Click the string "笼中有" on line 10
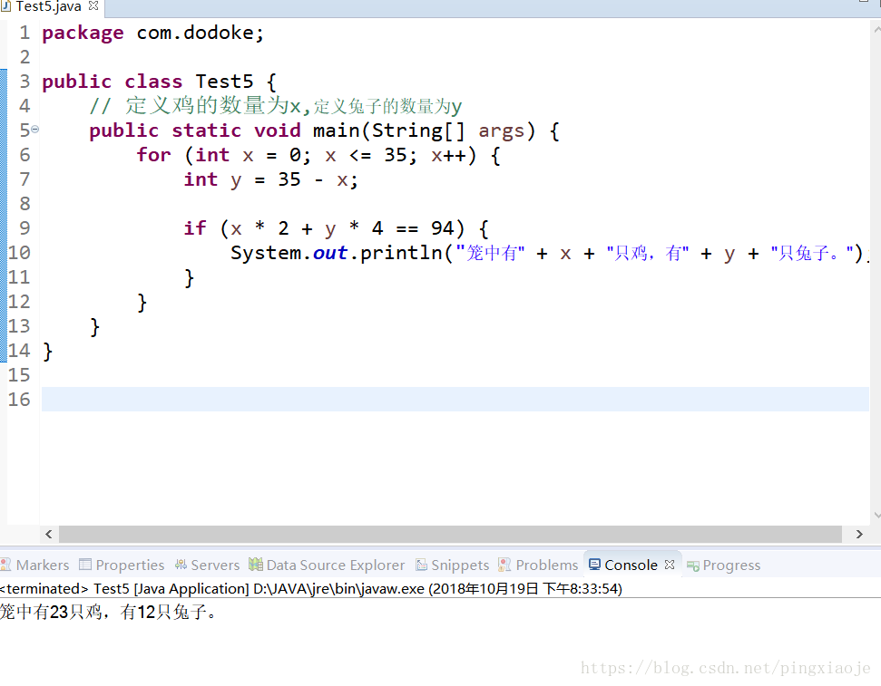 (x=490, y=253)
